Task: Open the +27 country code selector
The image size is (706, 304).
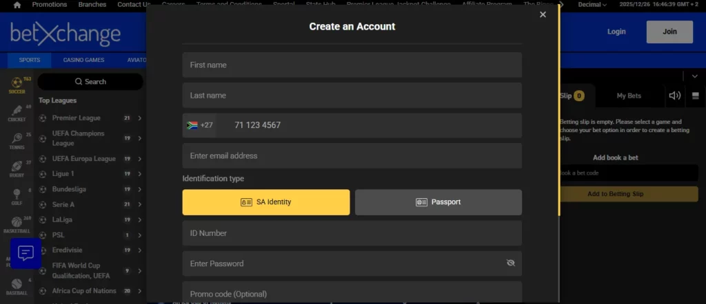Action: [200, 125]
